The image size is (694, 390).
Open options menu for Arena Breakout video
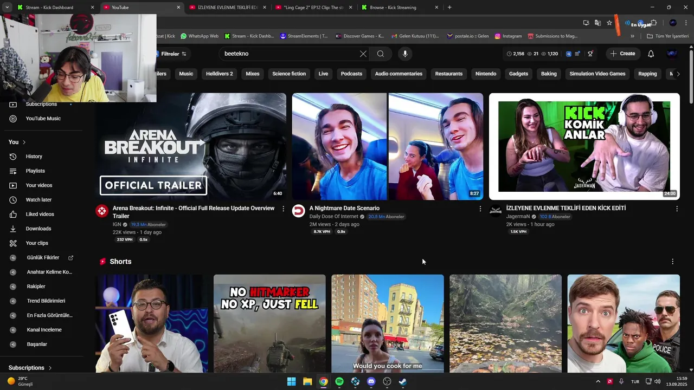click(x=283, y=209)
